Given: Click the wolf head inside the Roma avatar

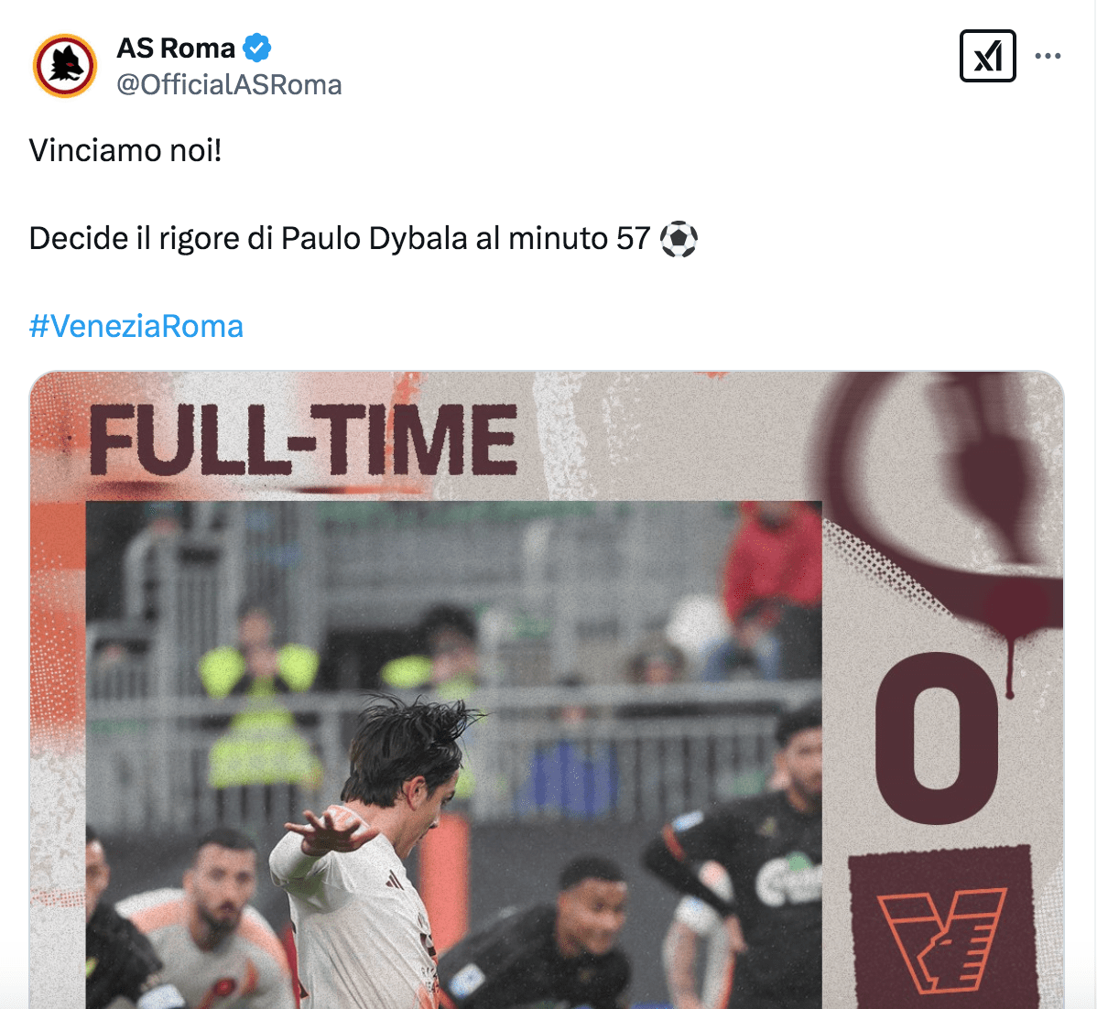Looking at the screenshot, I should coord(65,64).
